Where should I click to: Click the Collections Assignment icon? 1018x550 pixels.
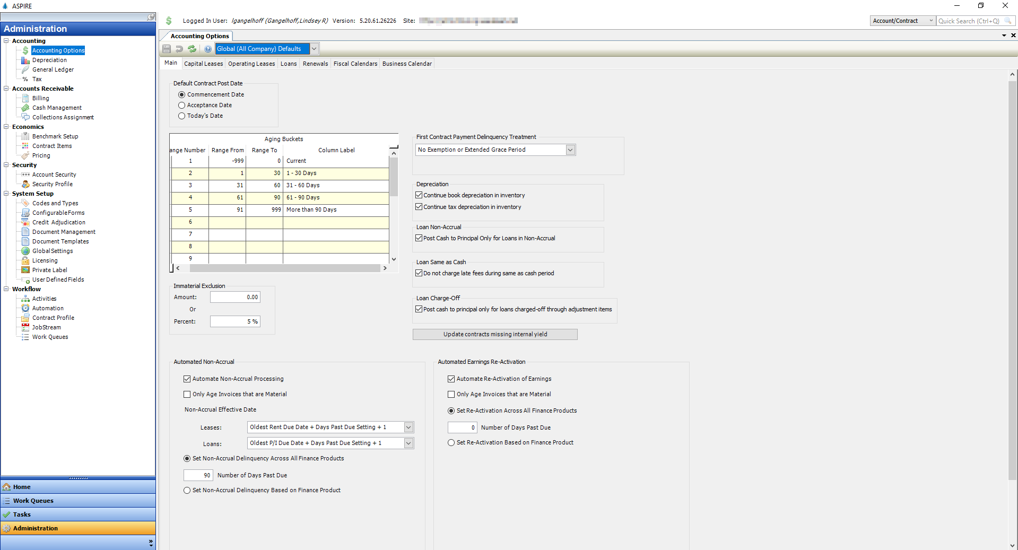click(25, 117)
